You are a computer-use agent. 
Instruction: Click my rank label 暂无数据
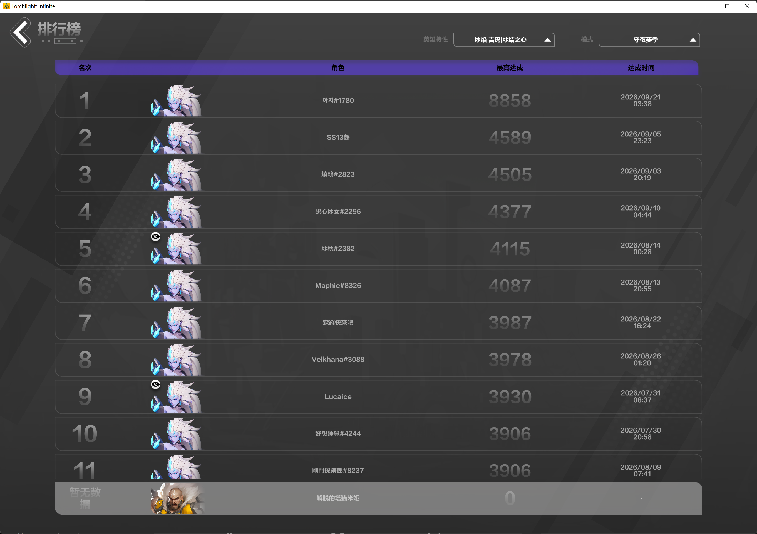pyautogui.click(x=85, y=498)
